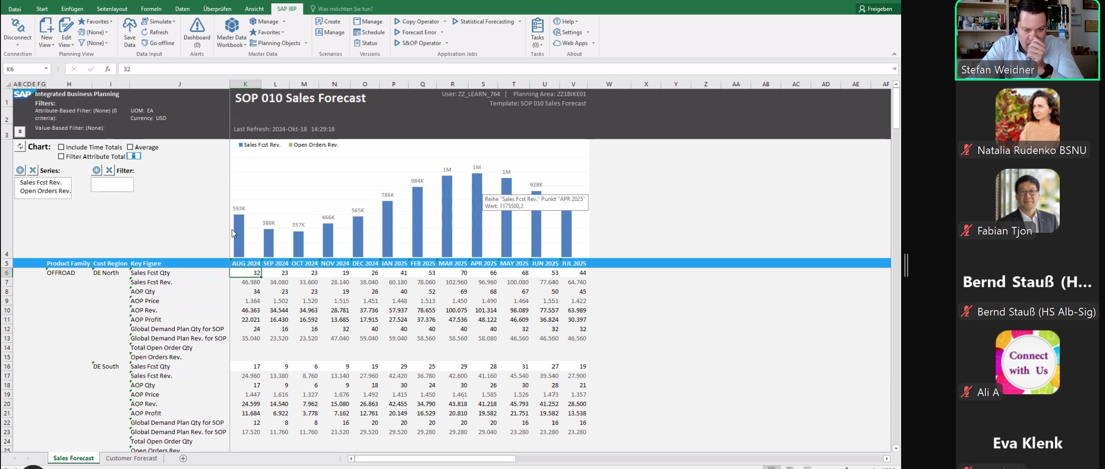Toggle the Average checkbox
Screen dimensions: 1105x469
[x=130, y=147]
